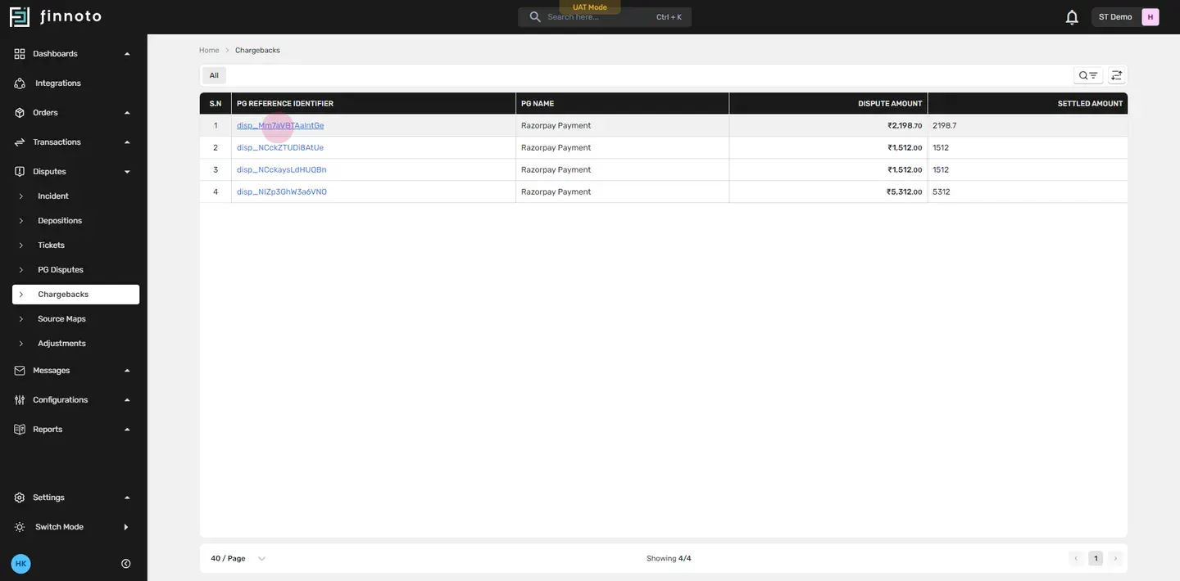Image resolution: width=1180 pixels, height=581 pixels.
Task: Click the HK user avatar
Action: coord(20,564)
